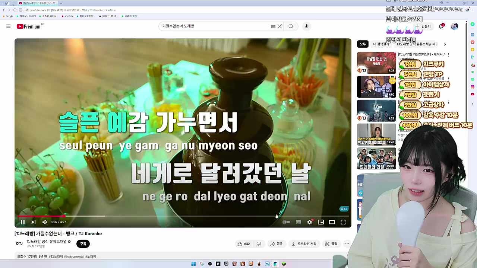Subscribe with the 구독 button
This screenshot has width=477, height=268.
(x=83, y=244)
